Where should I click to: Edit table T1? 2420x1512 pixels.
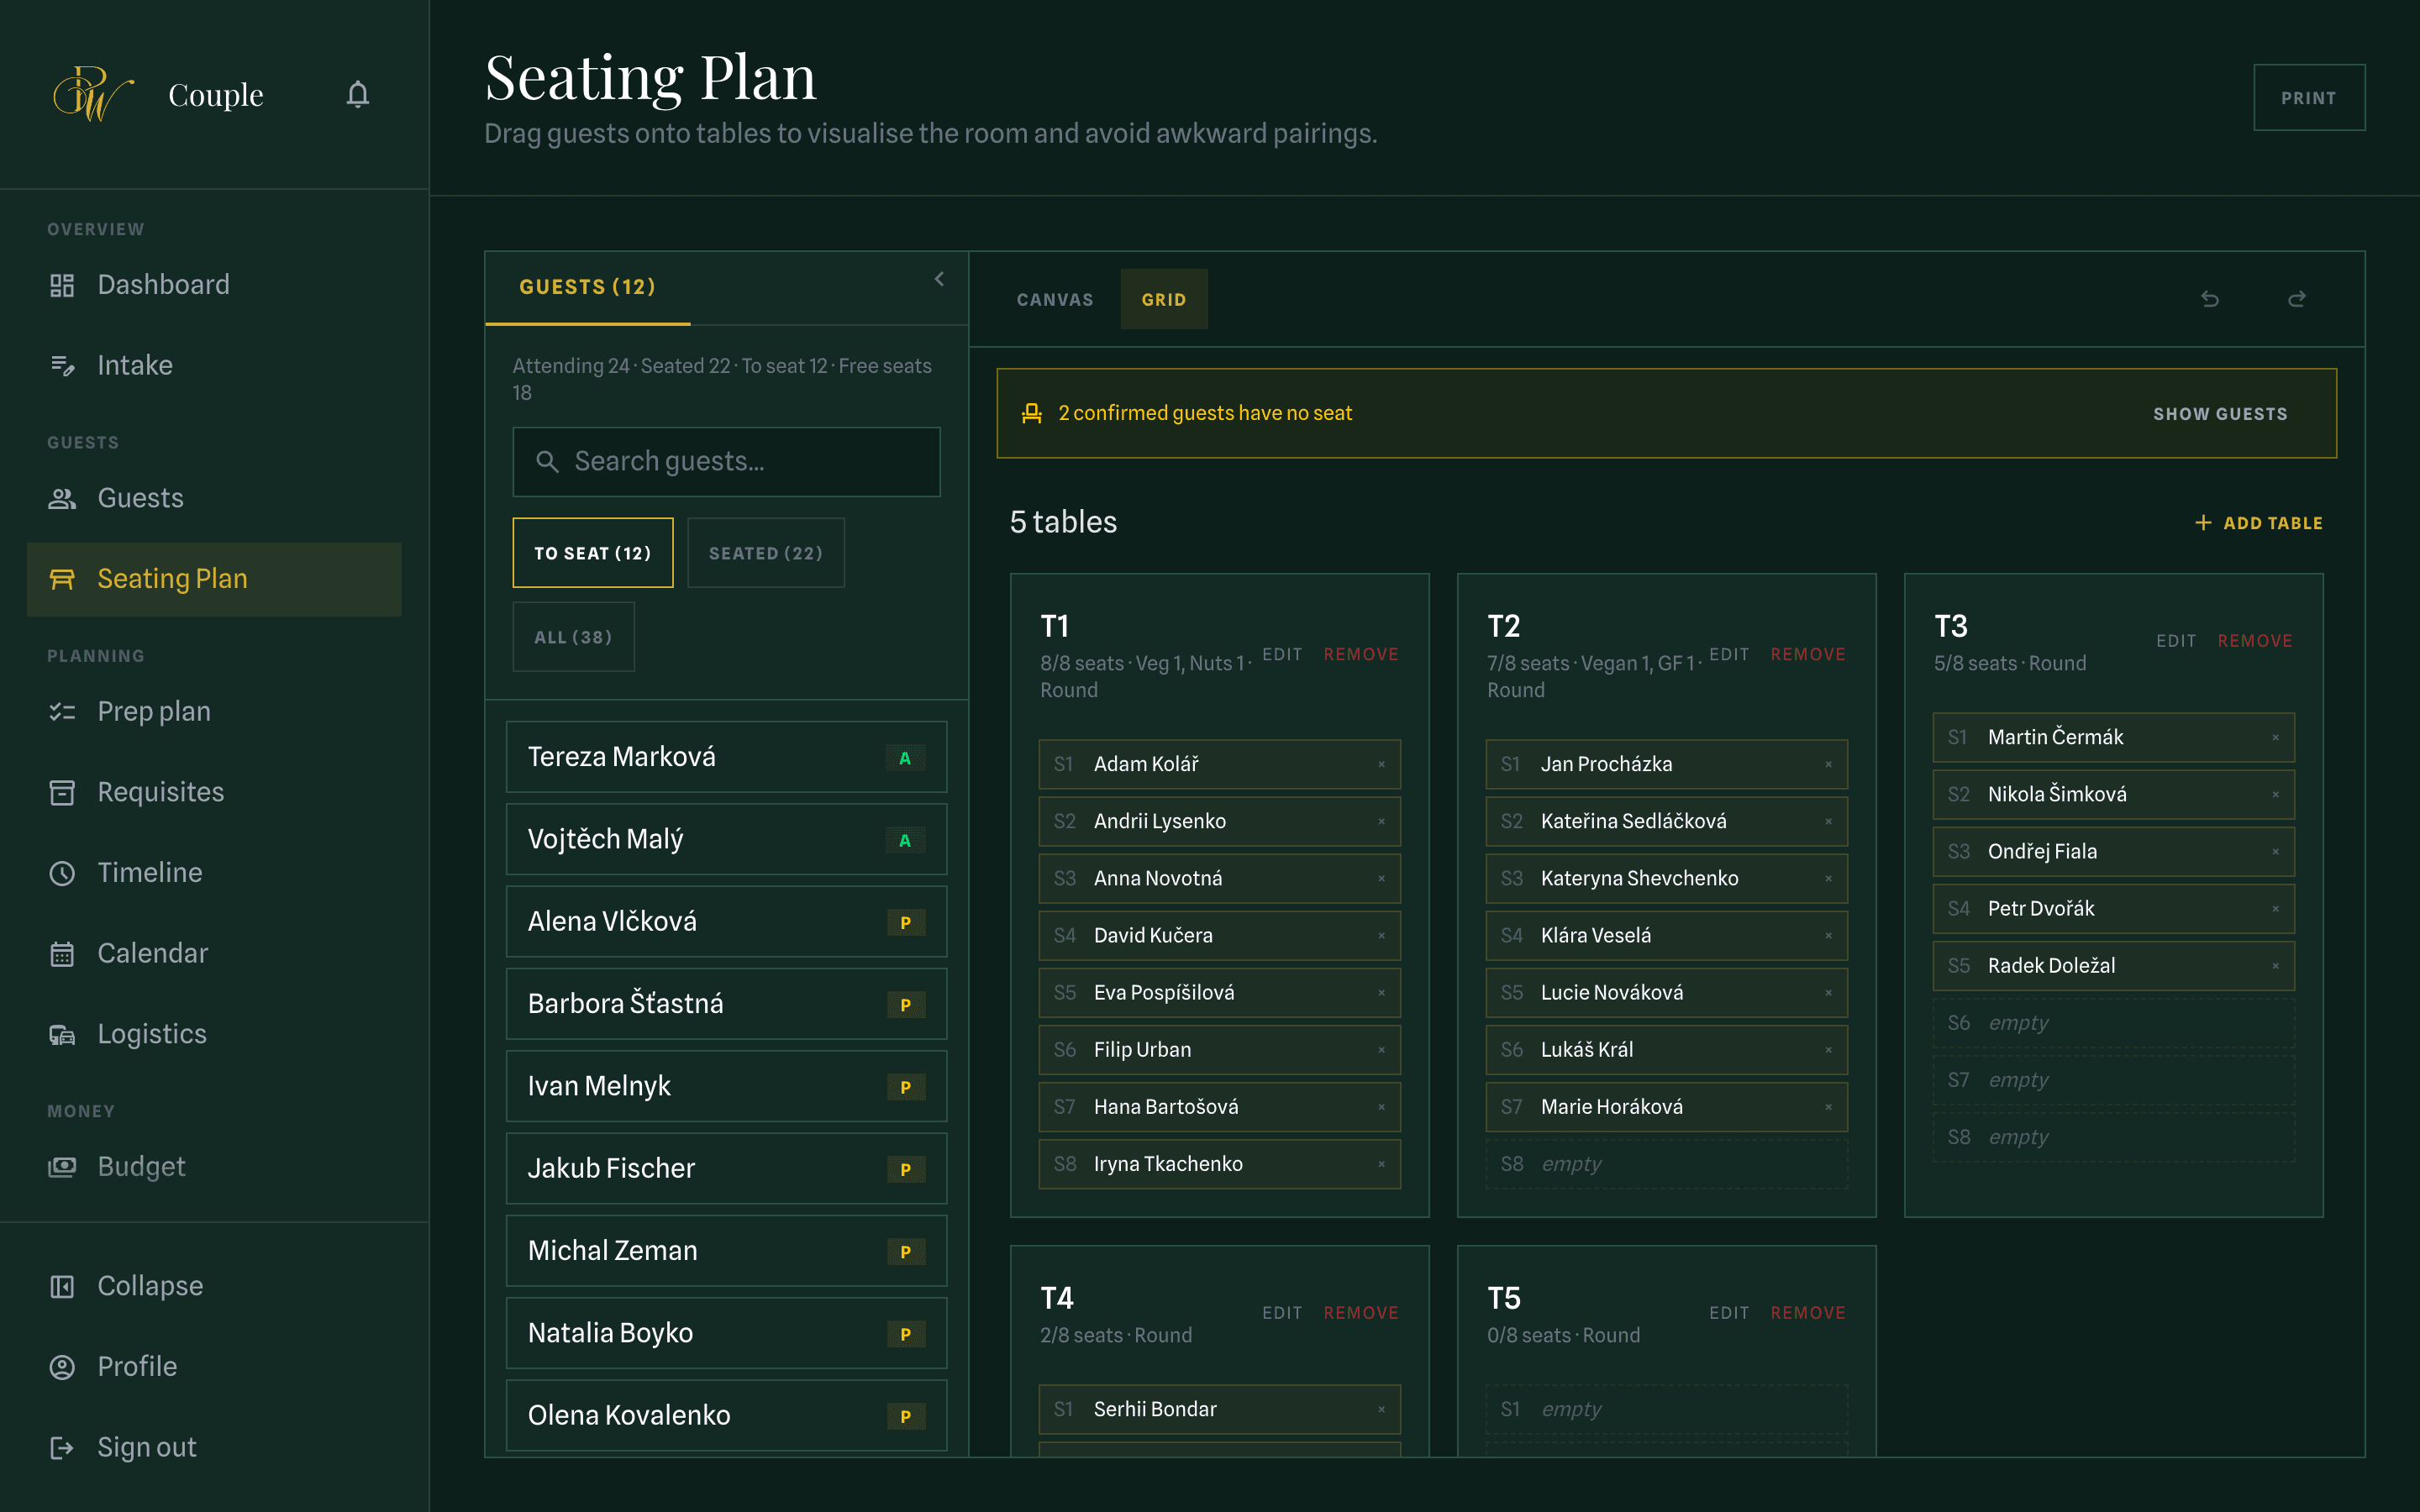click(1282, 654)
